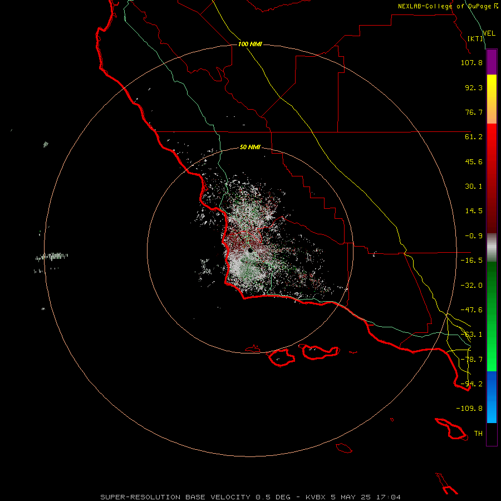Click the 50 NMI range ring label
The width and height of the screenshot is (501, 501).
click(x=250, y=148)
